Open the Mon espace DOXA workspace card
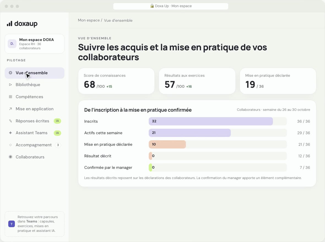Viewport: 325px width, 242px height. (x=35, y=44)
